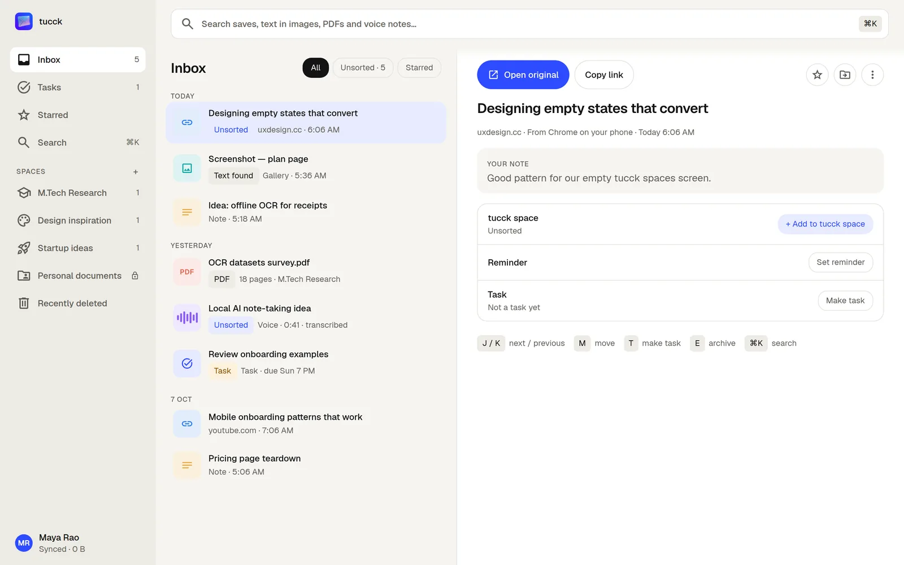Open Pricing page teardown note
The image size is (904, 565).
pos(306,466)
